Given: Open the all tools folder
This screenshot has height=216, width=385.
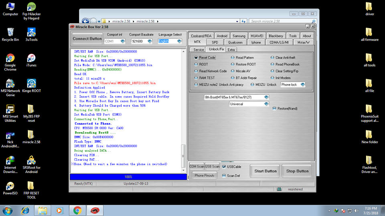Looking at the screenshot, I should point(369,60).
